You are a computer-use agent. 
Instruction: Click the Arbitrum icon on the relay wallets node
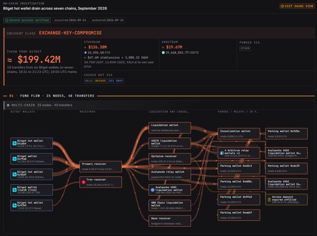tap(222, 153)
